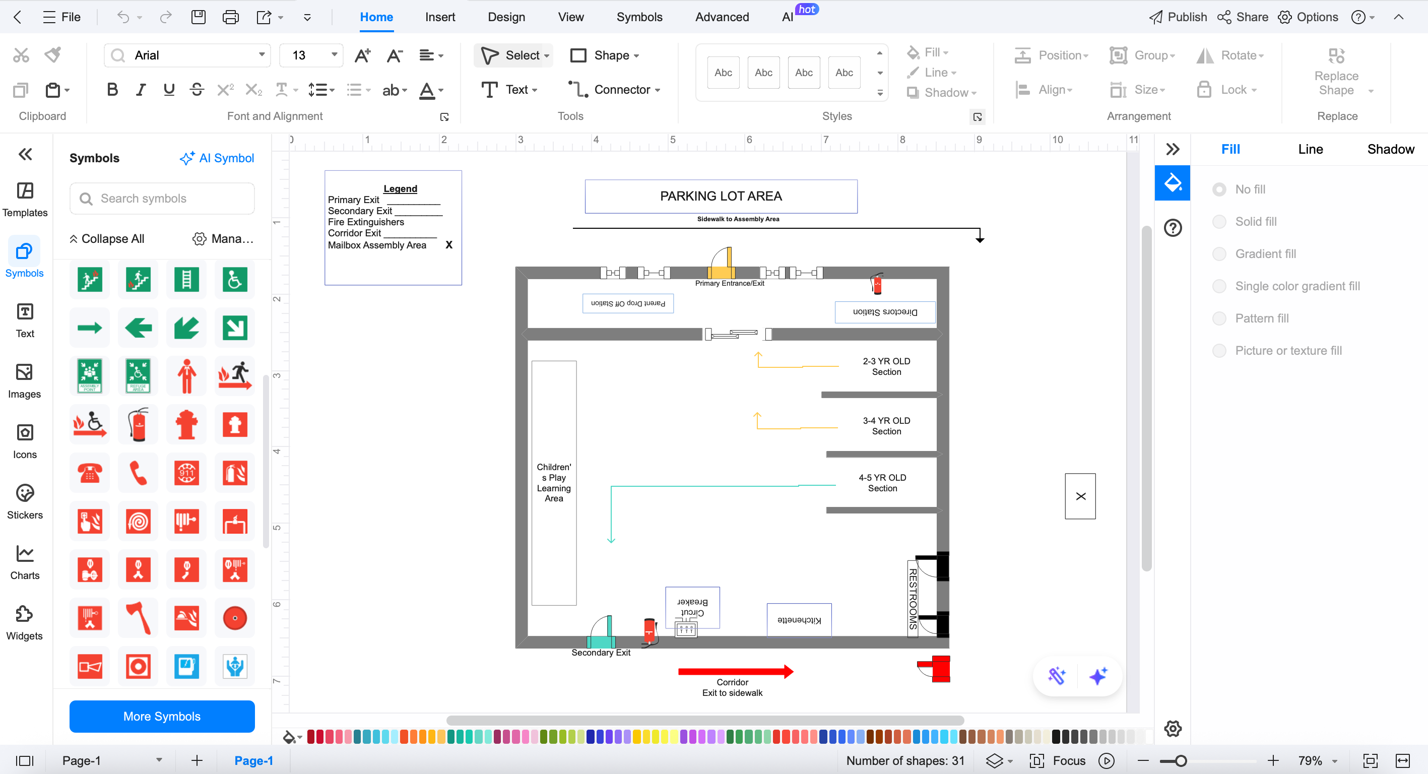Toggle strikethrough text formatting
Screen dimensions: 1428x774
point(197,89)
